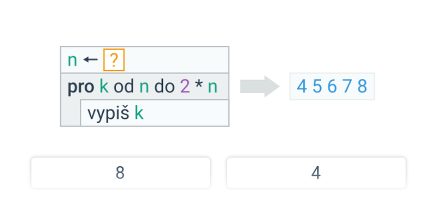Screen dimensions: 437x218
Task: Click the green k after vypiš
Action: coord(139,113)
